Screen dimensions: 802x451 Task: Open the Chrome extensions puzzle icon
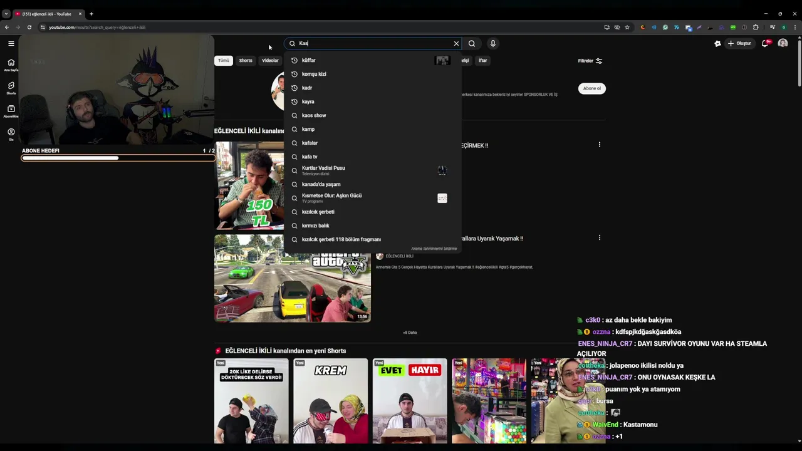756,27
